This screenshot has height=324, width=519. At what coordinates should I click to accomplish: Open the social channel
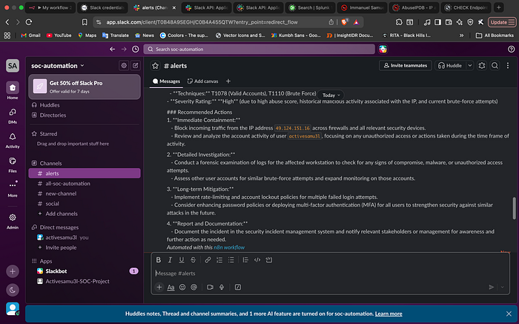[85, 203]
